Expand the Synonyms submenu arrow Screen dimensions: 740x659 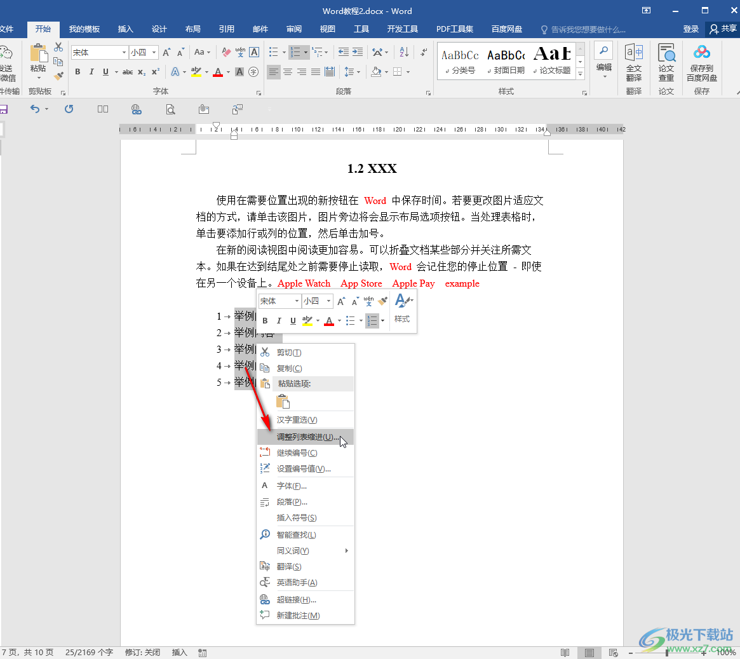coord(347,551)
